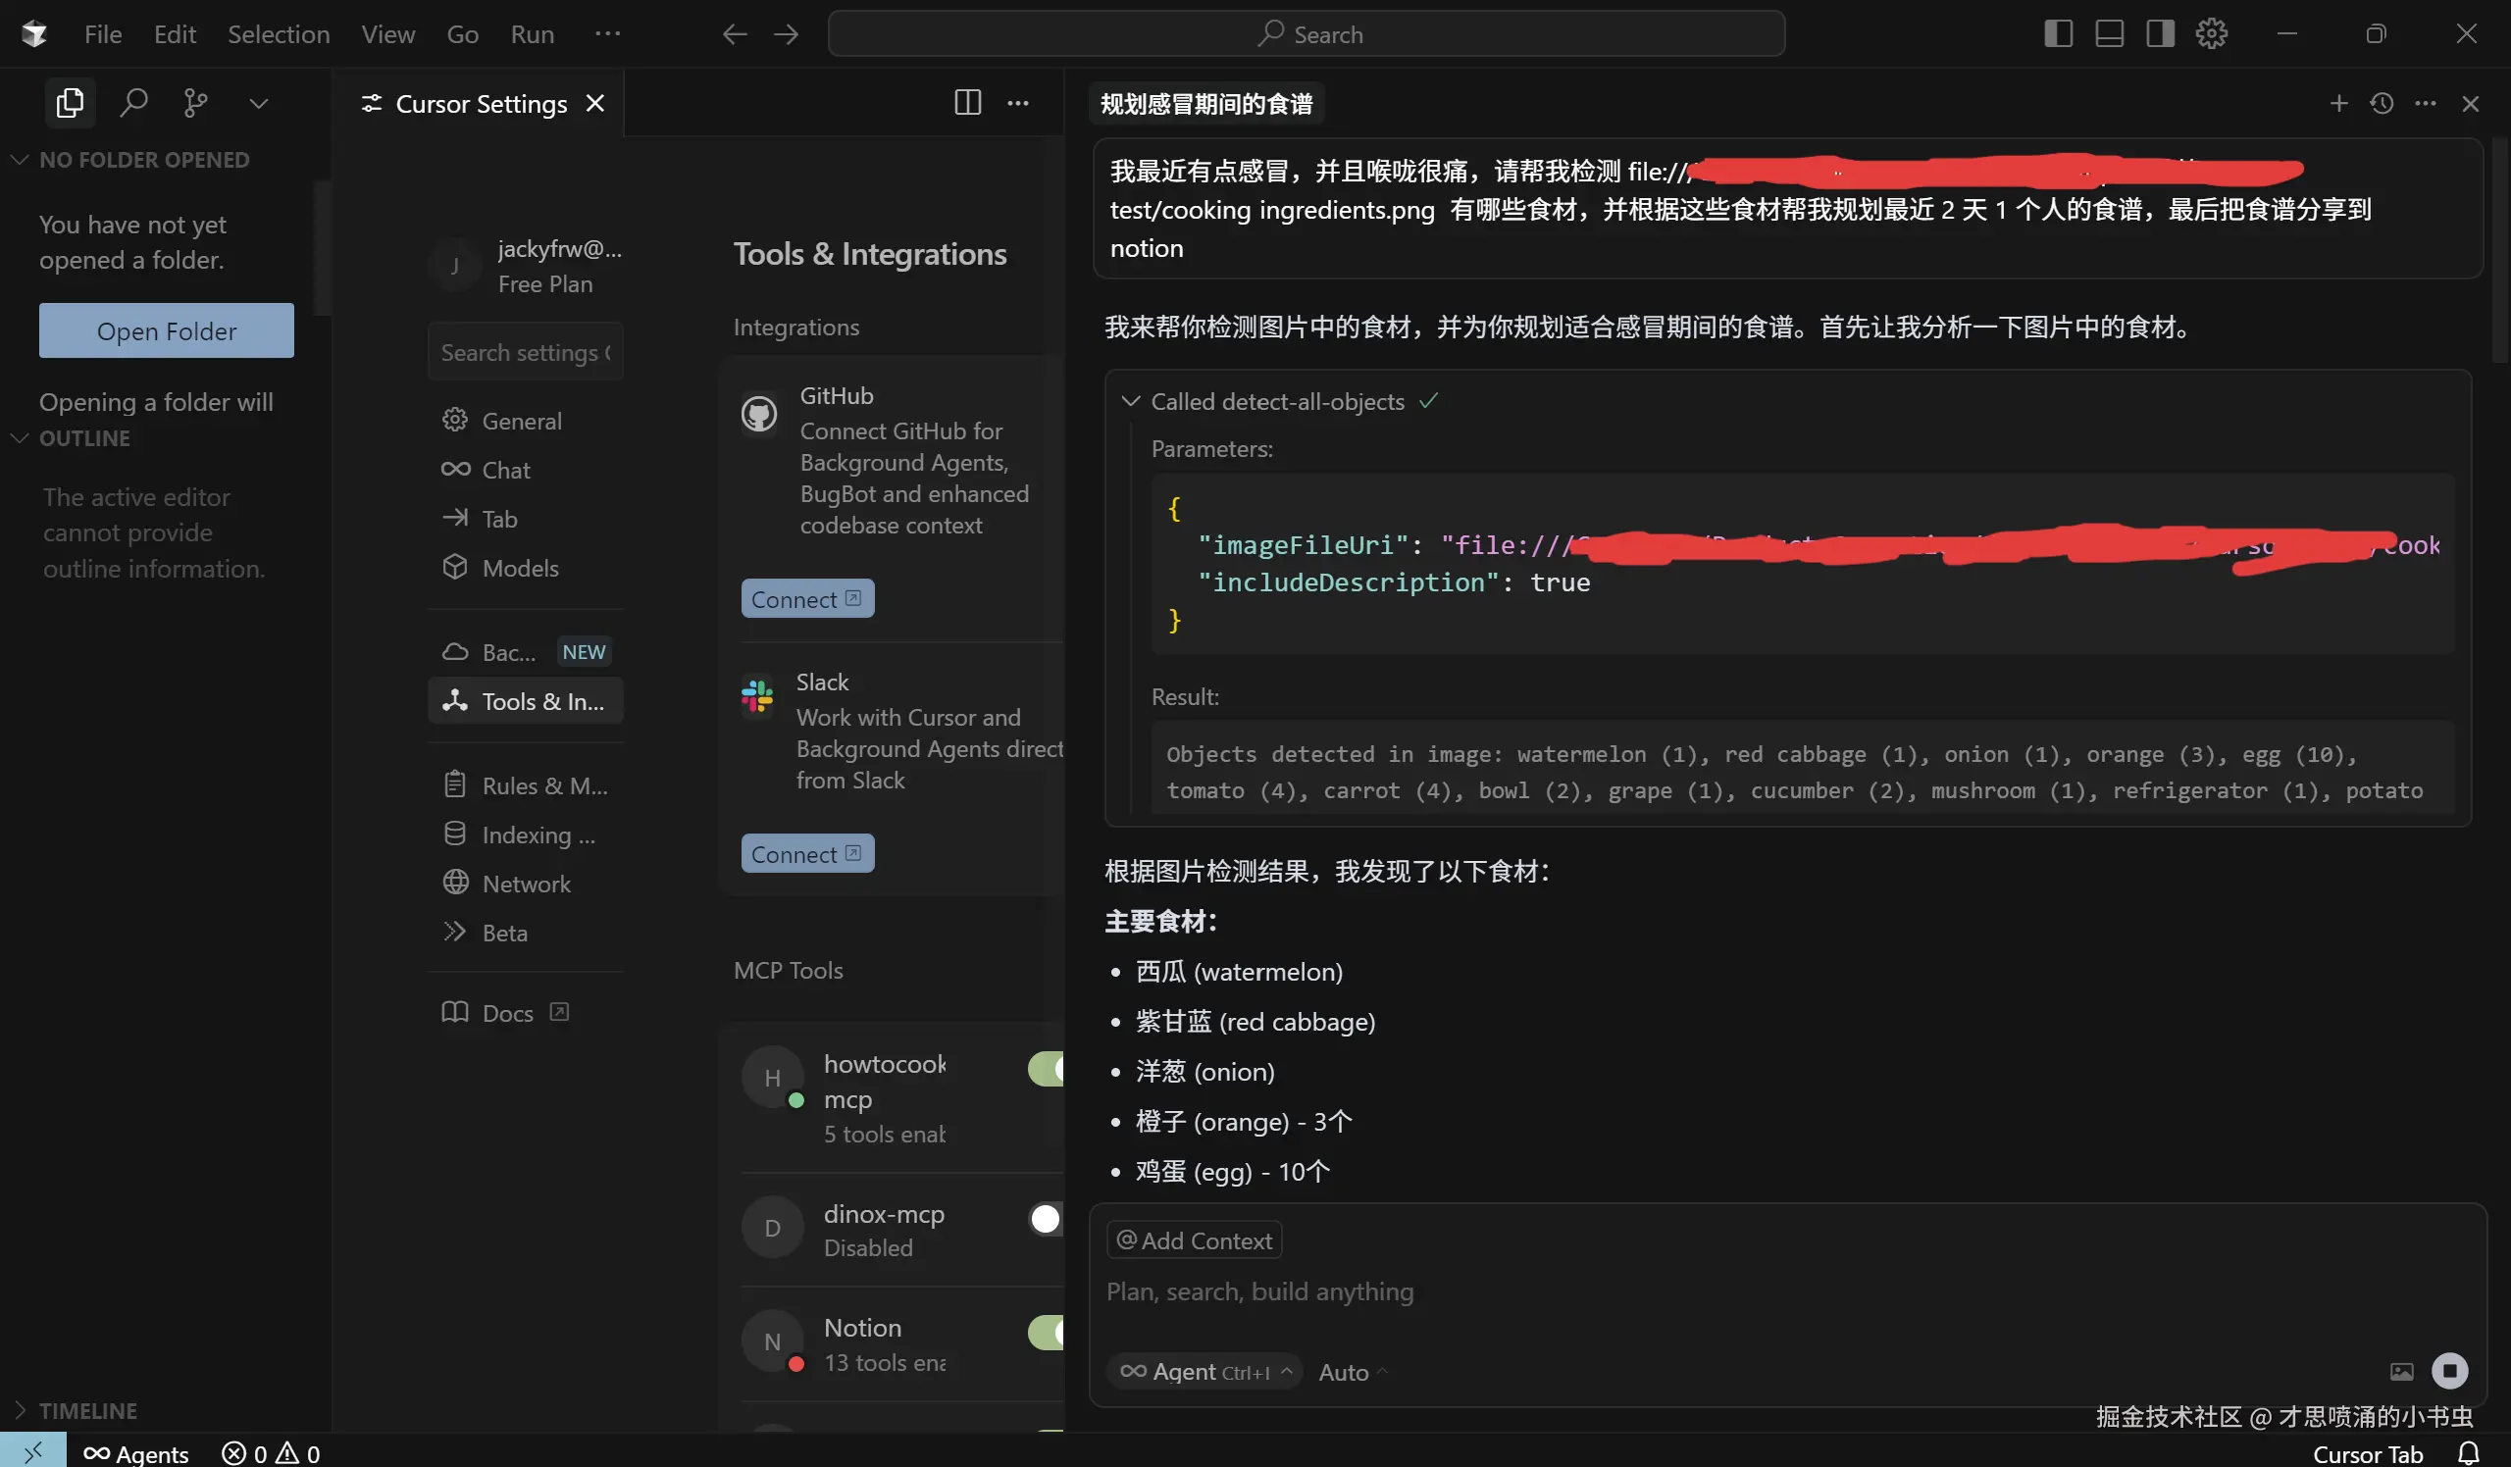This screenshot has height=1467, width=2511.
Task: Open the Explorer files icon
Action: point(70,104)
